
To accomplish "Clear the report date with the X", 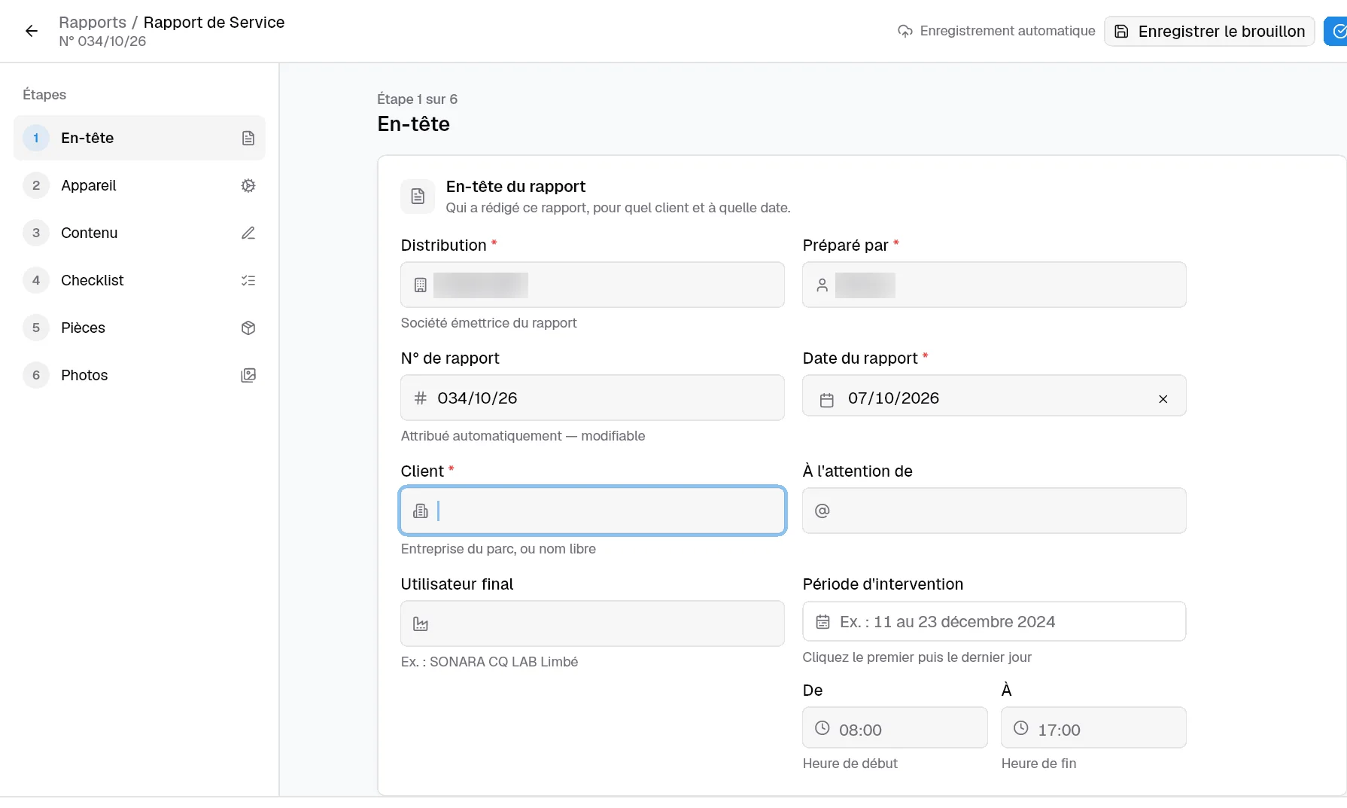I will tap(1163, 399).
